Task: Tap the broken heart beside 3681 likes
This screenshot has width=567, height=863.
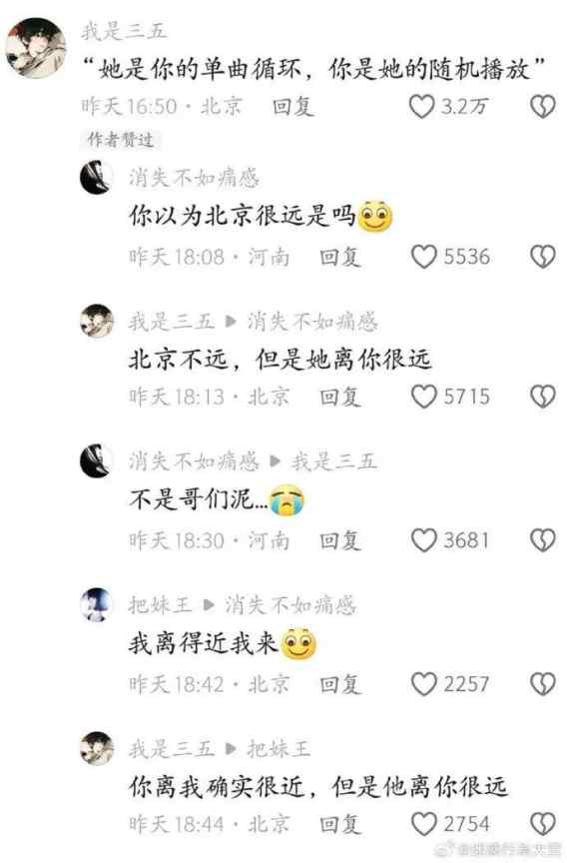Action: (543, 540)
